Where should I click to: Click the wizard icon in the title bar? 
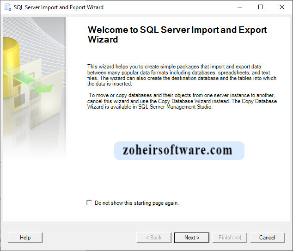7,7
